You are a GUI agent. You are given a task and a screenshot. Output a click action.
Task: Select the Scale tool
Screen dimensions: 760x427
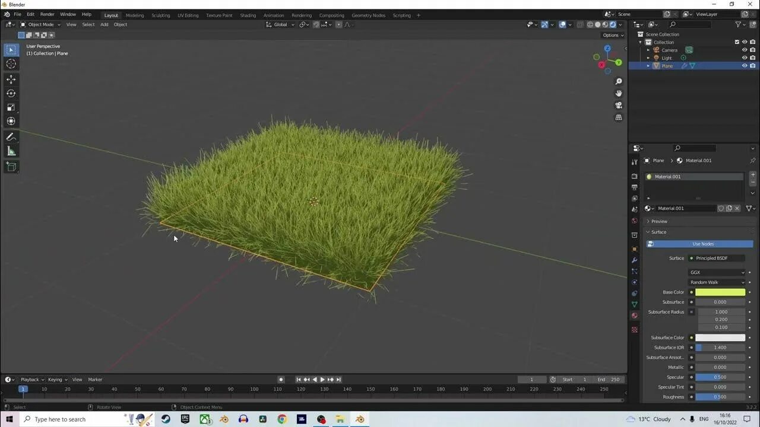tap(11, 107)
